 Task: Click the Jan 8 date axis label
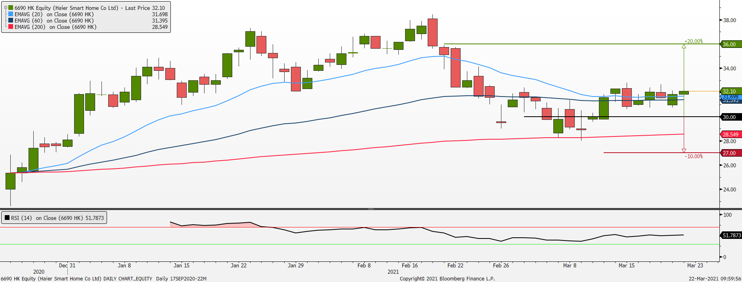124,265
